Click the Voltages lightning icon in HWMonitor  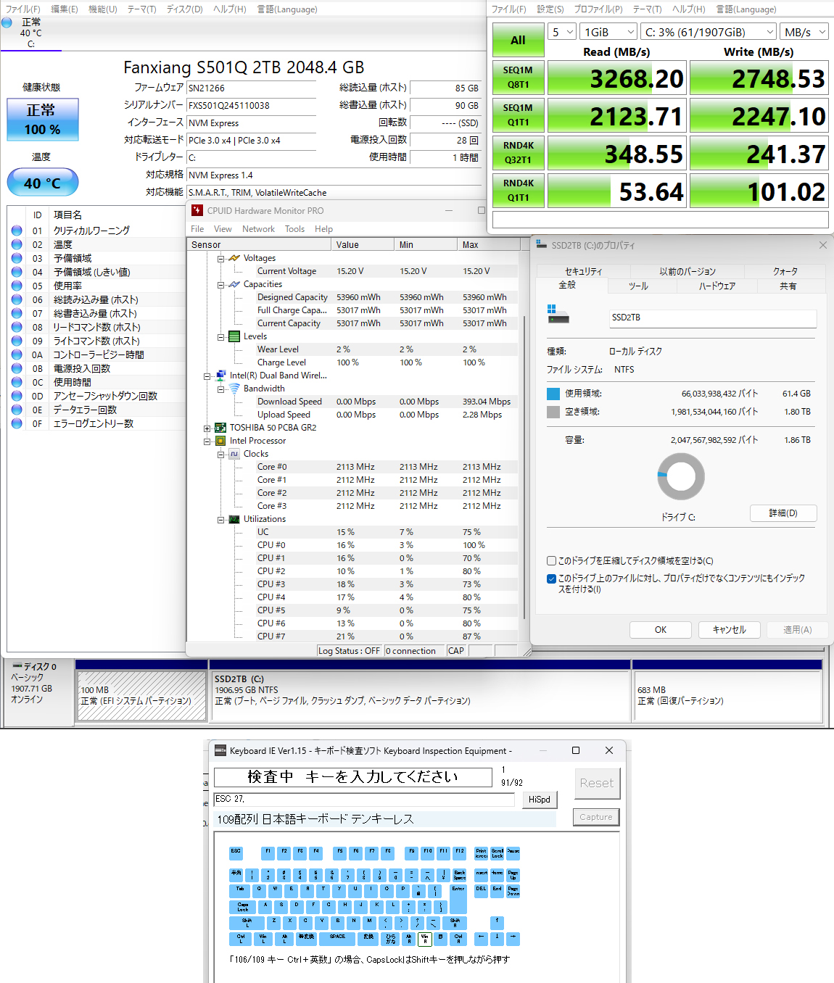[234, 258]
